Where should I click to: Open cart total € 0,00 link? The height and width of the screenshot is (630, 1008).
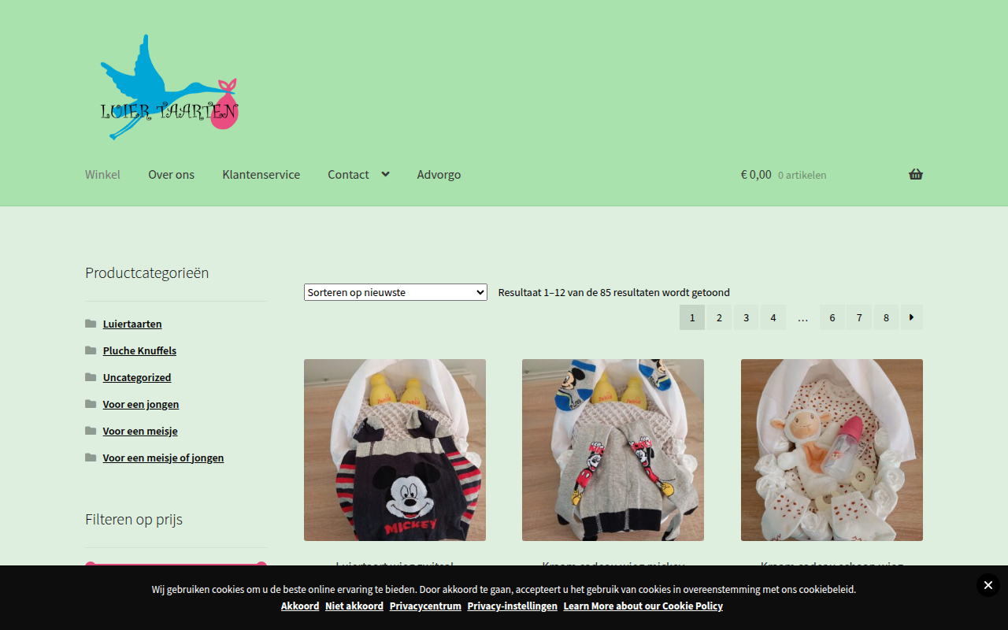pos(756,174)
